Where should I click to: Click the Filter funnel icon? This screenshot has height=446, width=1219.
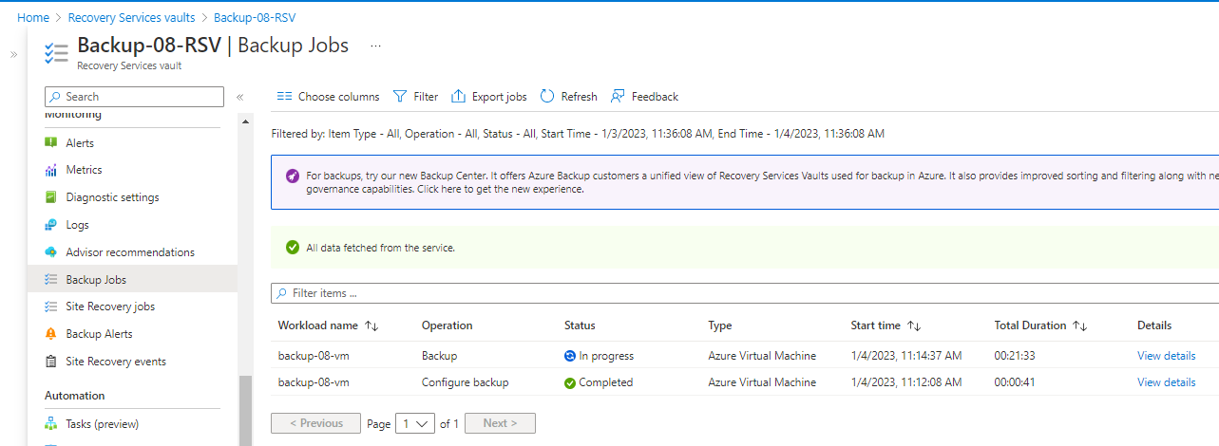point(400,97)
